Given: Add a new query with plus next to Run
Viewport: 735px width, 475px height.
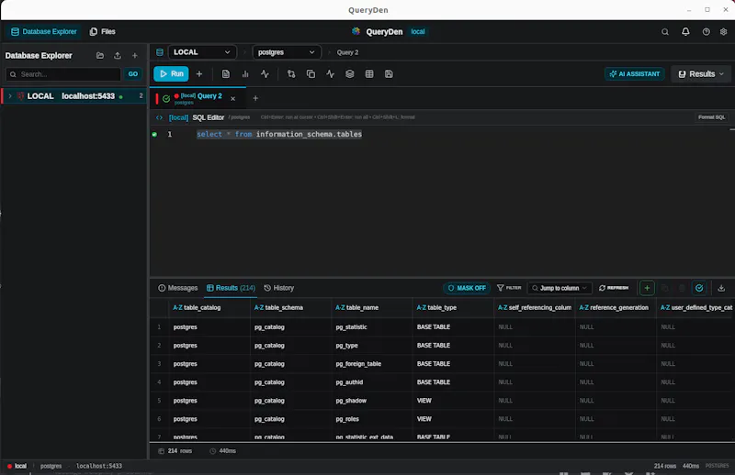Looking at the screenshot, I should (x=199, y=74).
